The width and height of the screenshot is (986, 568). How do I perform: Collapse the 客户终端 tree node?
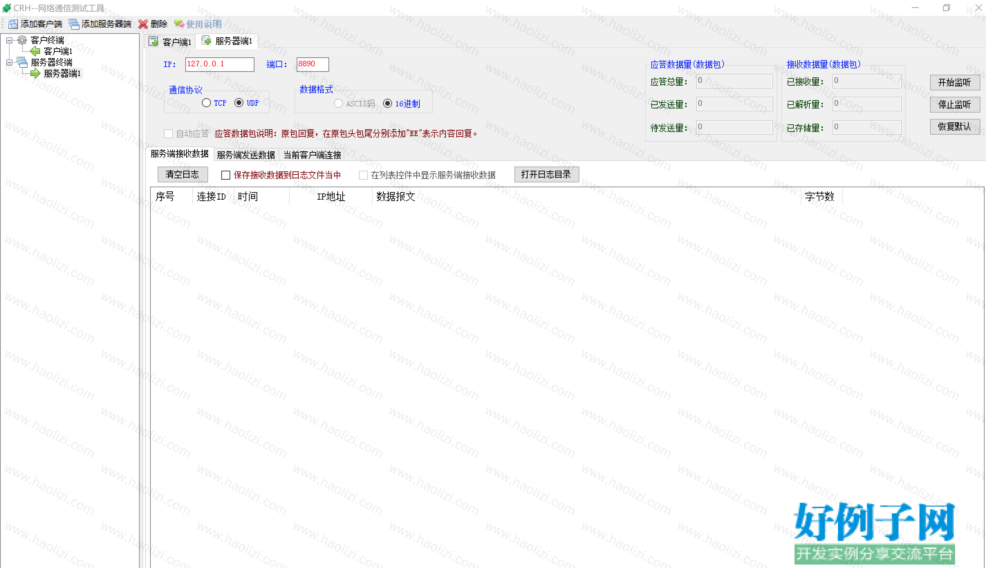point(9,40)
